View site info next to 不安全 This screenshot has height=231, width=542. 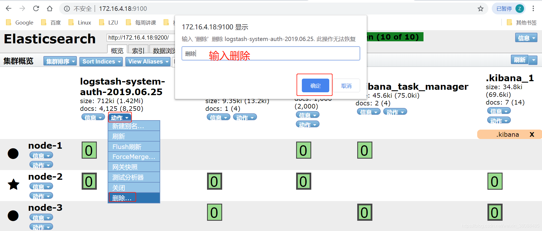coord(67,9)
